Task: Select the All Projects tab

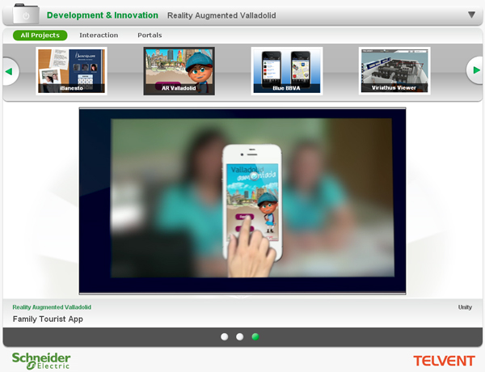Action: (40, 36)
